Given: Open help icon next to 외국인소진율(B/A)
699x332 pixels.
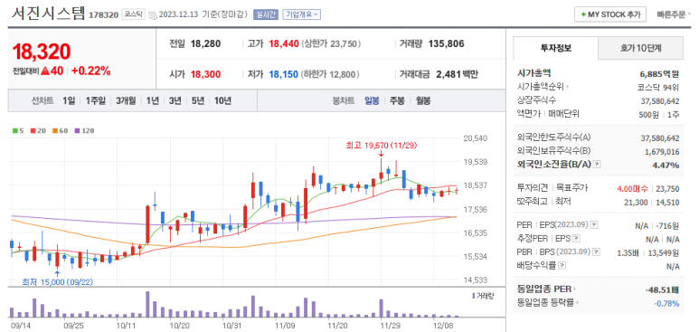Looking at the screenshot, I should tap(598, 165).
